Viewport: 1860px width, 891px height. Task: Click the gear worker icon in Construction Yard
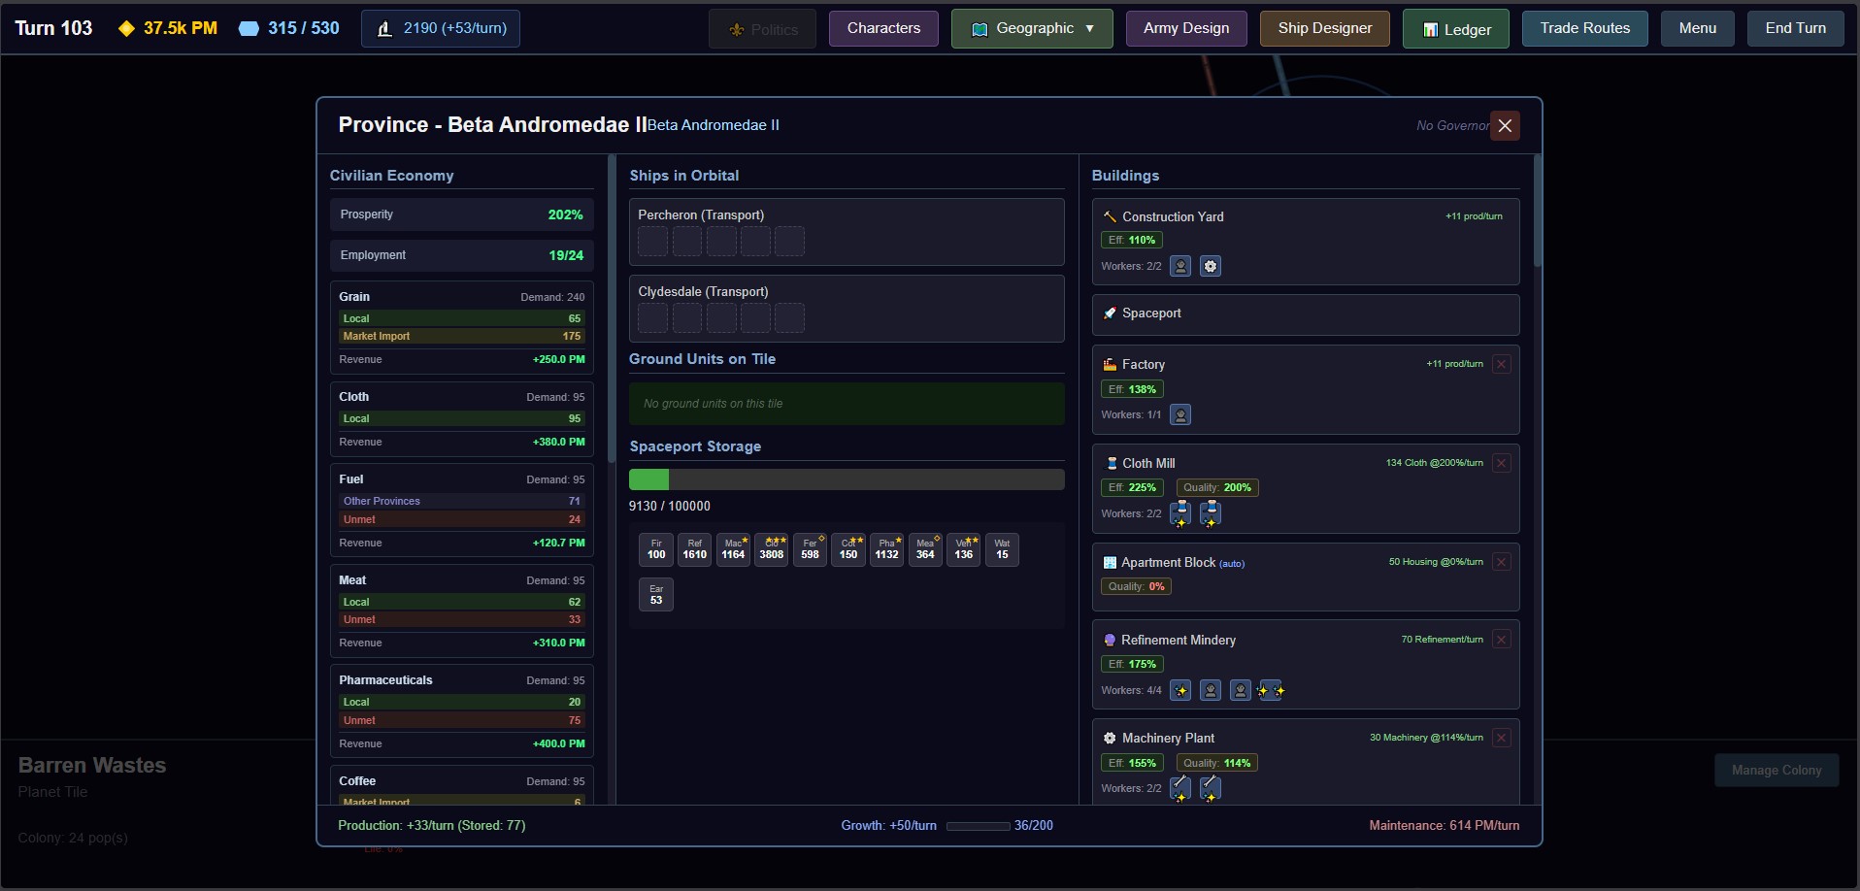[x=1210, y=266]
